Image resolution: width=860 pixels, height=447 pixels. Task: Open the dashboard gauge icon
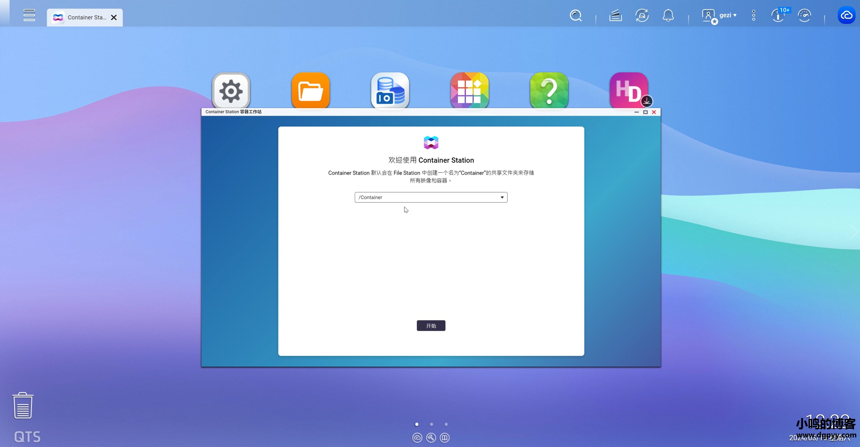(x=804, y=15)
